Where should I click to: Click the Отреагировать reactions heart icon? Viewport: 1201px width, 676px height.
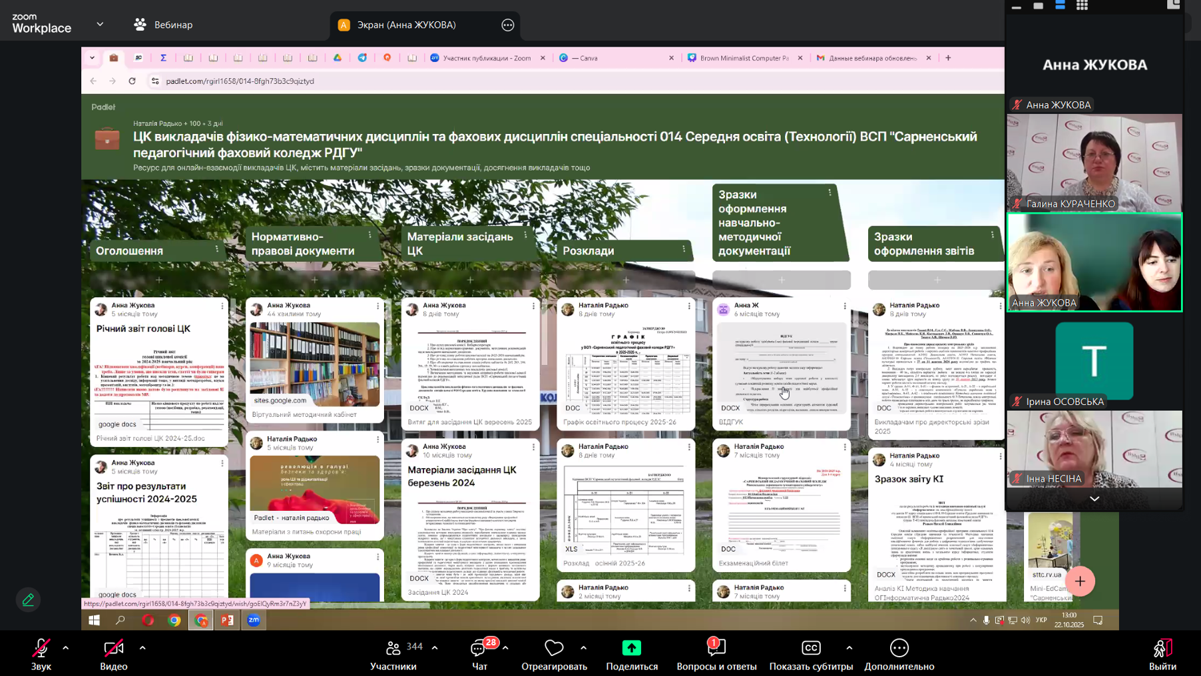(553, 648)
